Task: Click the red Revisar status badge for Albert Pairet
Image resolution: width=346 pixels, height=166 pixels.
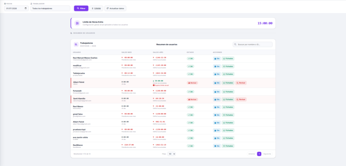Action: click(x=192, y=83)
